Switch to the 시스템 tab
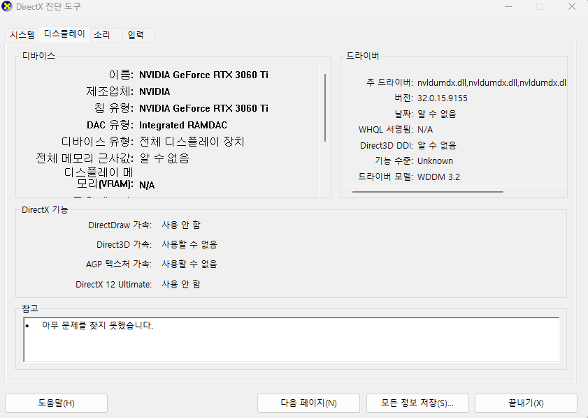588x418 pixels. (22, 35)
